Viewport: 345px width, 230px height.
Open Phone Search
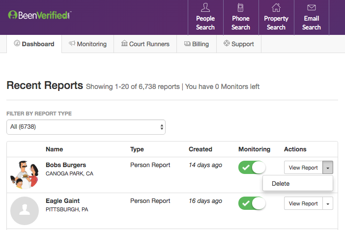pos(241,17)
